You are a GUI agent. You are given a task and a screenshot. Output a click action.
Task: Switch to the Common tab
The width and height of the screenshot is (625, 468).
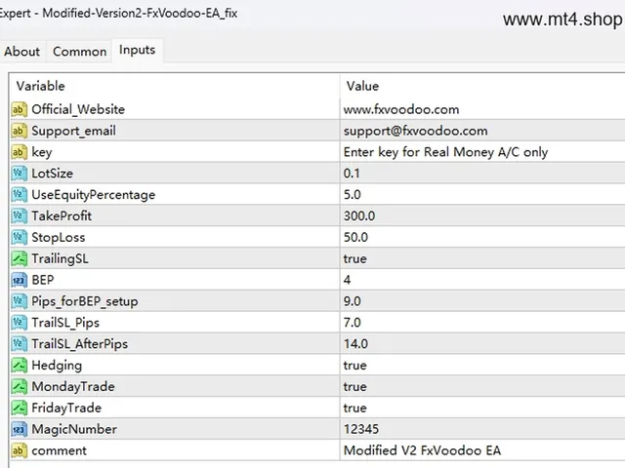[79, 52]
